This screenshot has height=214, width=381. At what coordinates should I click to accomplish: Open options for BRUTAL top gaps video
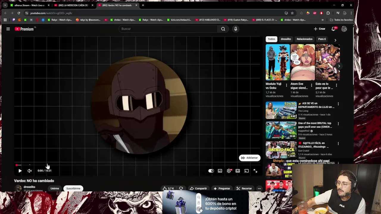tap(338, 124)
